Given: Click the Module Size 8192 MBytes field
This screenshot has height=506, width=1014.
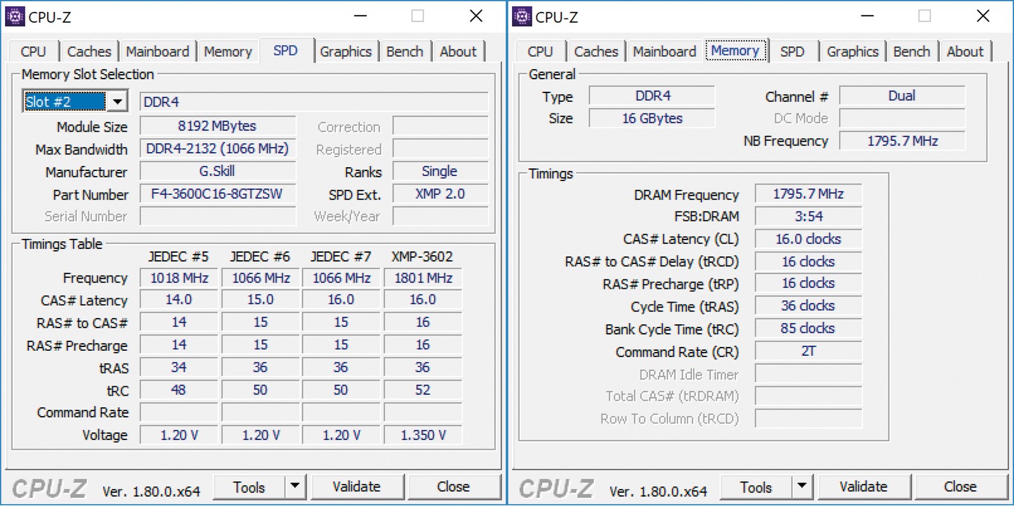Looking at the screenshot, I should tap(217, 126).
